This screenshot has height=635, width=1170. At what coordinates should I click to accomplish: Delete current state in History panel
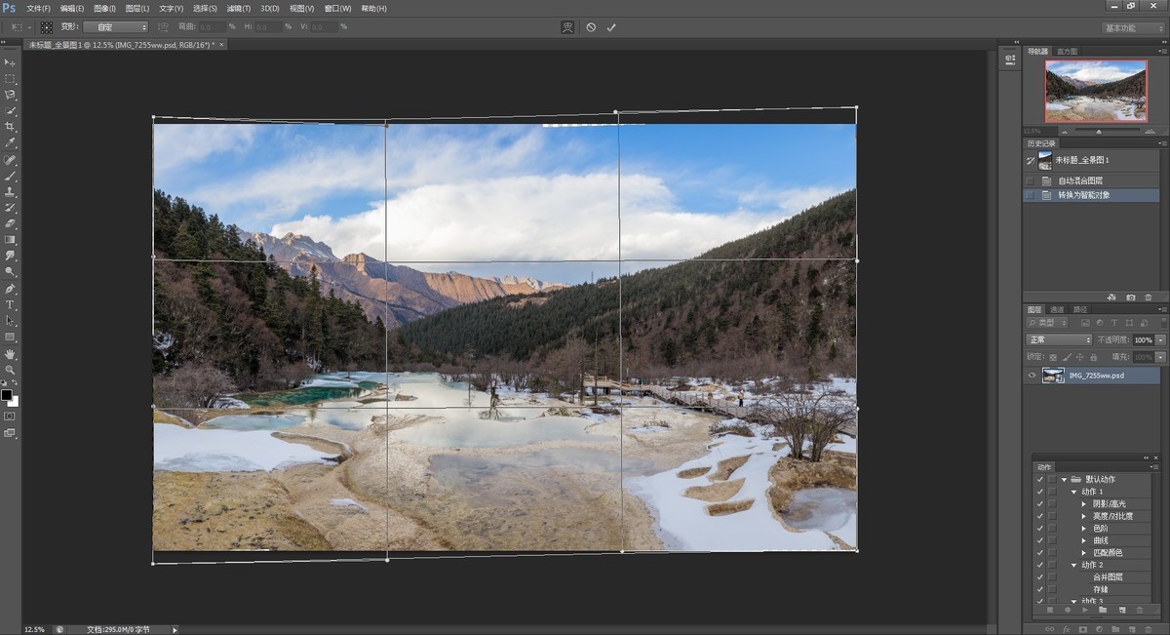[x=1149, y=297]
